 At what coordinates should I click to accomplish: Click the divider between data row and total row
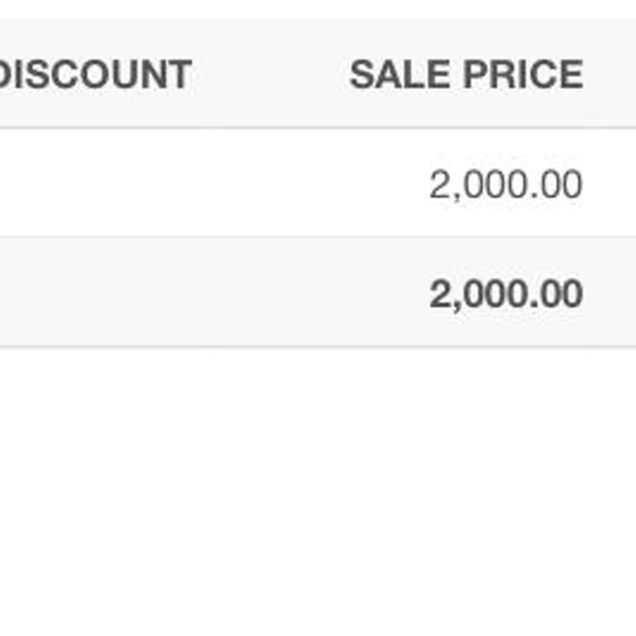point(318,238)
